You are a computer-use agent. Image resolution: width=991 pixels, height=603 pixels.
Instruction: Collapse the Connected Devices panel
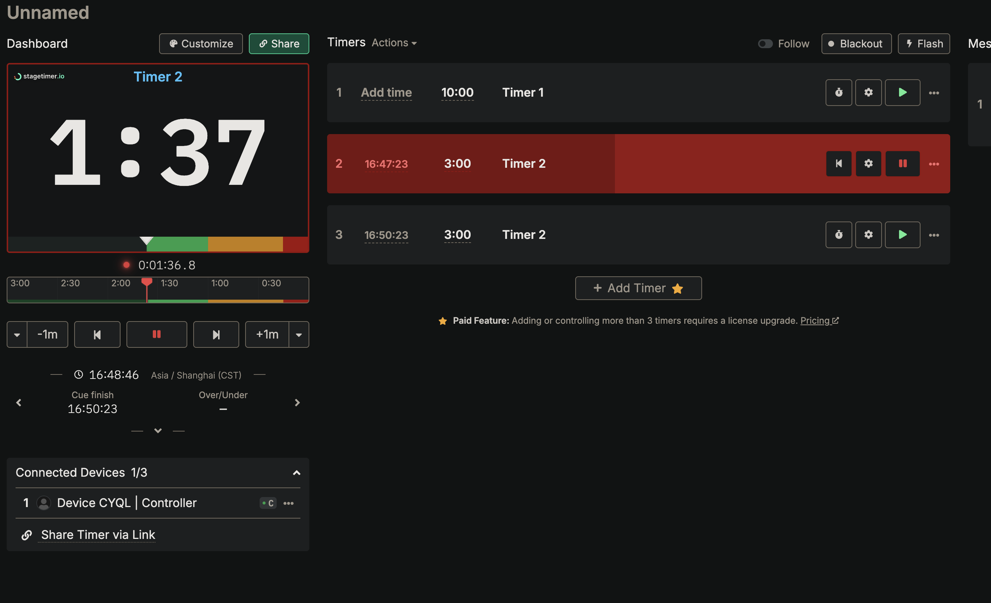point(296,473)
